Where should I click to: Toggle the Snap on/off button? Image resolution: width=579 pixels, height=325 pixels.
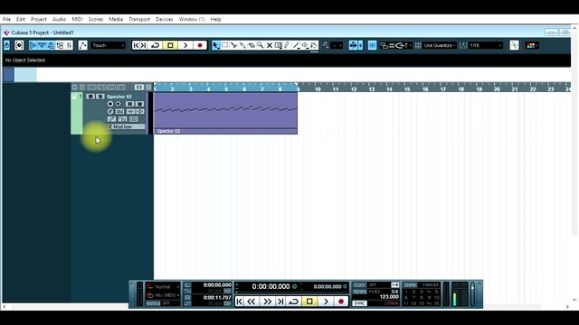[372, 45]
